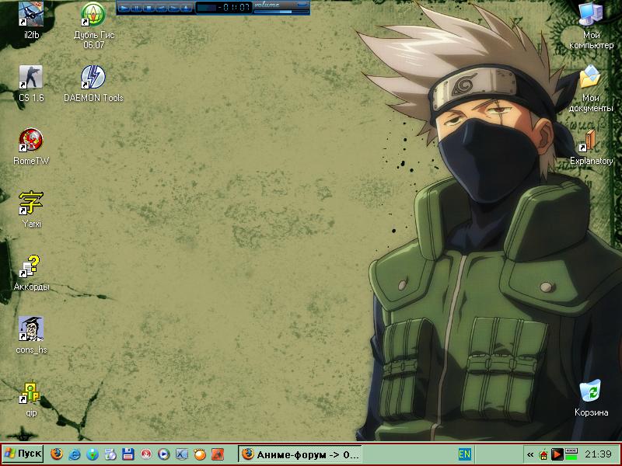This screenshot has height=466, width=622.
Task: Select the CS 1.6 desktop icon
Action: pyautogui.click(x=31, y=83)
